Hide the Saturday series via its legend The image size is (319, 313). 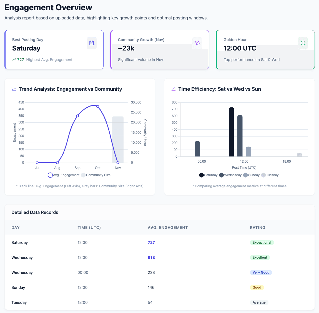208,175
